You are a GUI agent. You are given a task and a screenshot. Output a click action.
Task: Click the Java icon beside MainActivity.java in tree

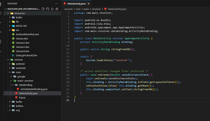click(16, 93)
